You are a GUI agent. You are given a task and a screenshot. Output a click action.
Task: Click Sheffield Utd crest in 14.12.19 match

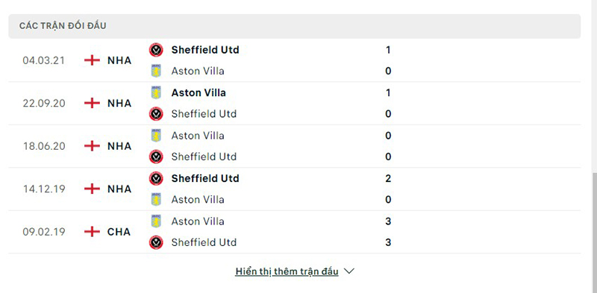(156, 178)
